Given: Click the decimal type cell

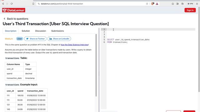Looking at the screenshot, I should tap(30, 73).
